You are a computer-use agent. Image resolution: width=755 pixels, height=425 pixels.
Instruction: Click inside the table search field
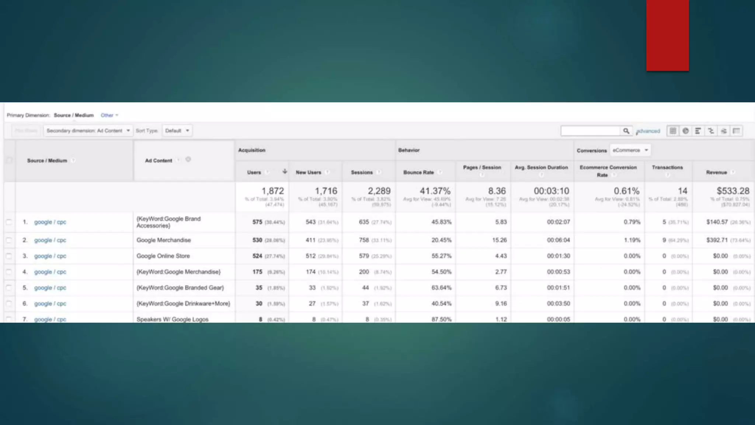(x=590, y=131)
